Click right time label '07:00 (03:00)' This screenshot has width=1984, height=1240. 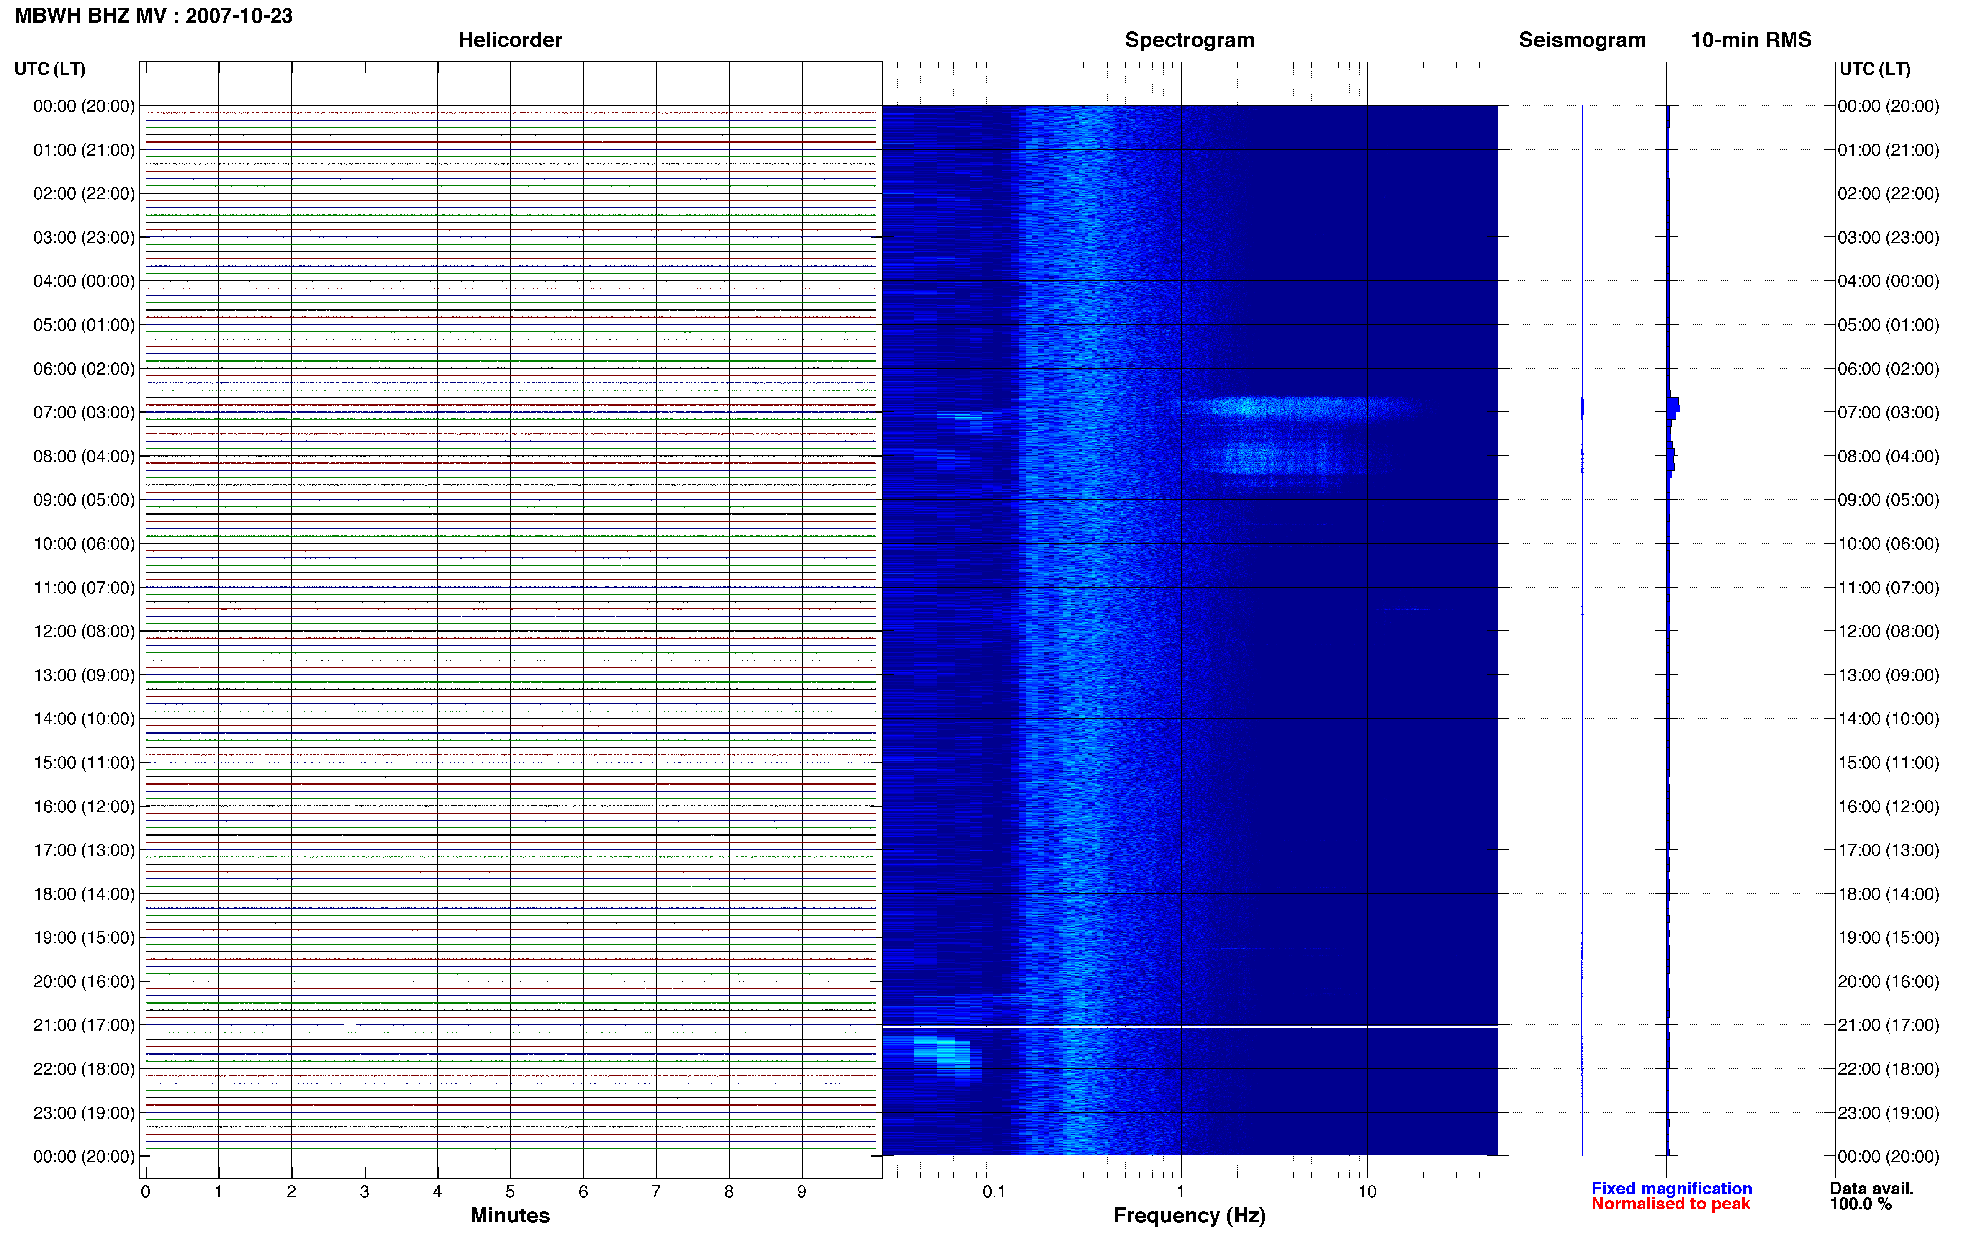click(1888, 413)
